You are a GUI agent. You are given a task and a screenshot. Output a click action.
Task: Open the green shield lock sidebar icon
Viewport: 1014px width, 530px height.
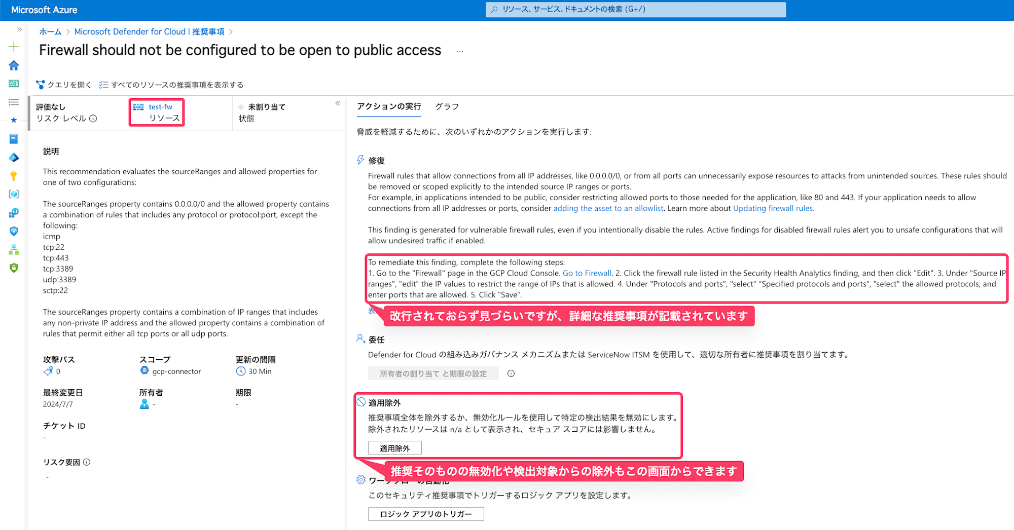(x=14, y=268)
